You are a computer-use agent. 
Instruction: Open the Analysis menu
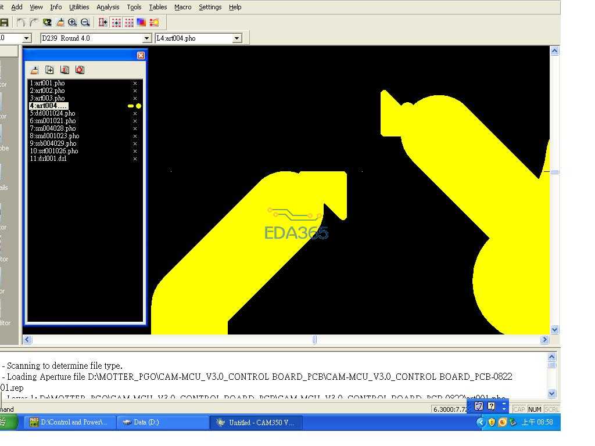point(107,7)
